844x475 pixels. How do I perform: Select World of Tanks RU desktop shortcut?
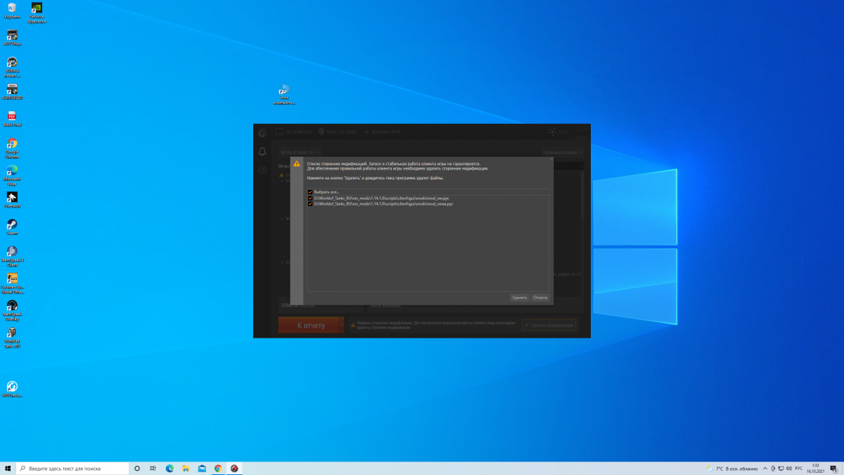12,333
